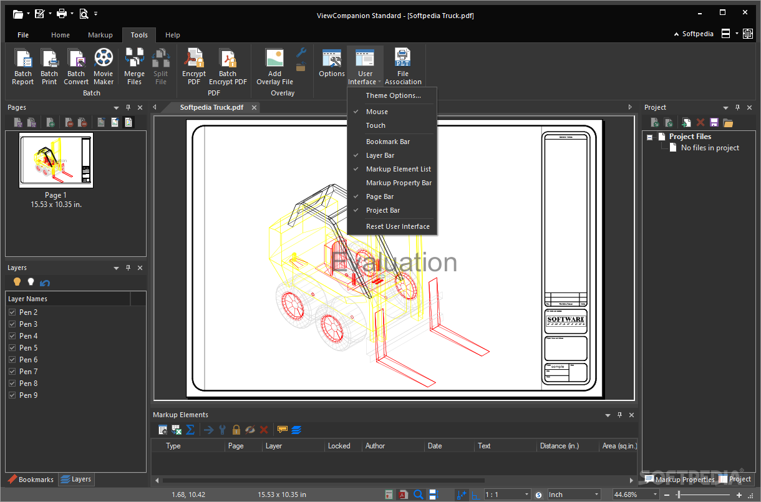Click the open project folder icon

pyautogui.click(x=728, y=123)
